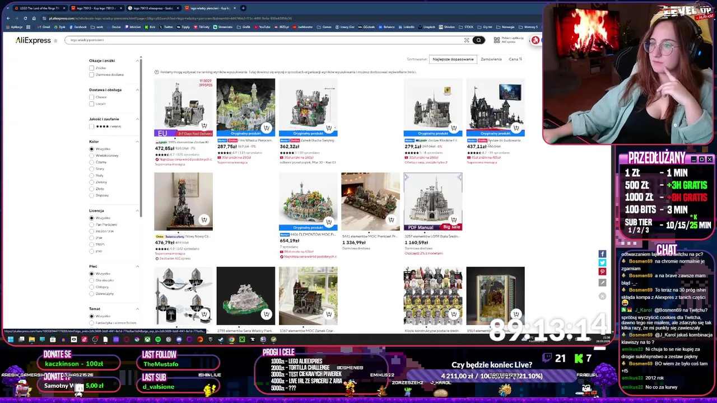Screen dimensions: 717x403
Task: Click the AliExpress logo
Action: (33, 40)
